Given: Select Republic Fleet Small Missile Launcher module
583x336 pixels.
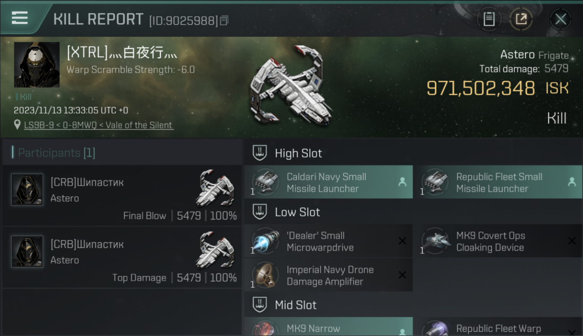Looking at the screenshot, I should [x=498, y=182].
